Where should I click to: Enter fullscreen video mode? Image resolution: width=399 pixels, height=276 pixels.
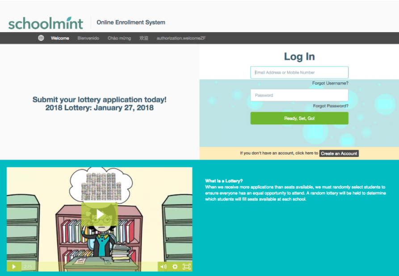pyautogui.click(x=186, y=267)
